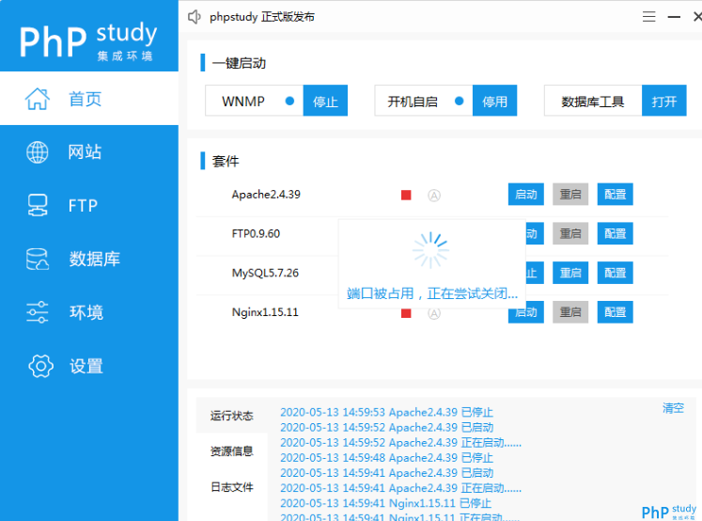Click log entry 14:59:41 Nginx1.15.11 已停止
Screen dimensions: 702x521
pyautogui.click(x=385, y=503)
